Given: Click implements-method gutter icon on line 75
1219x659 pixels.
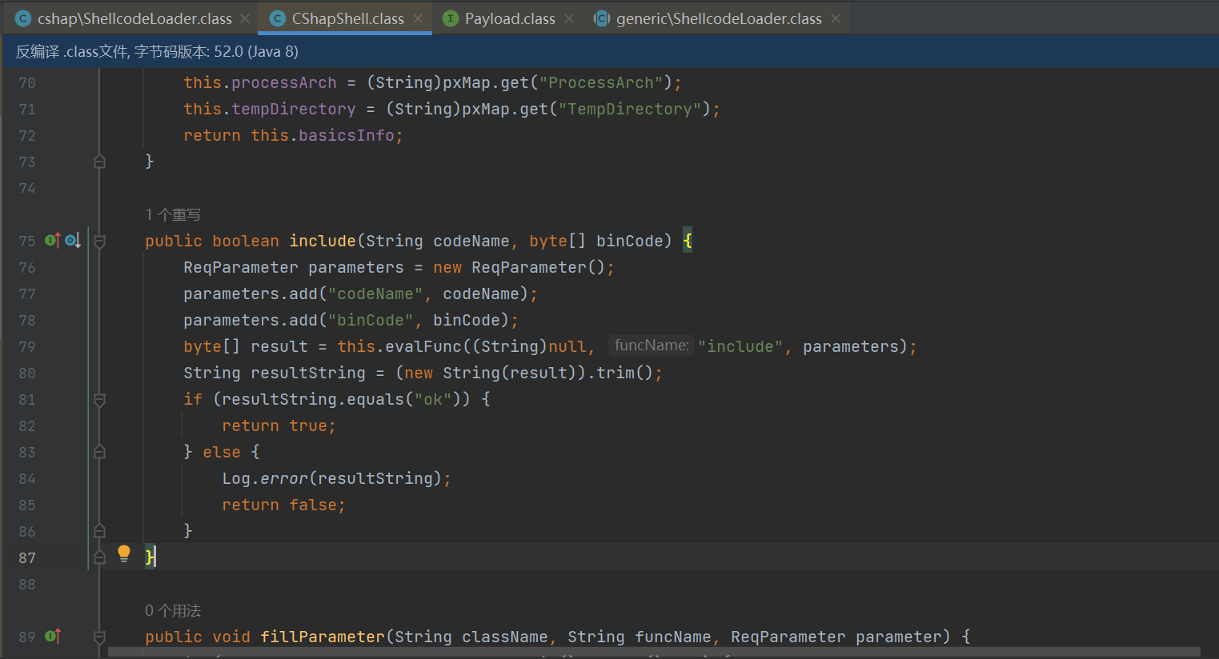Looking at the screenshot, I should pyautogui.click(x=53, y=240).
